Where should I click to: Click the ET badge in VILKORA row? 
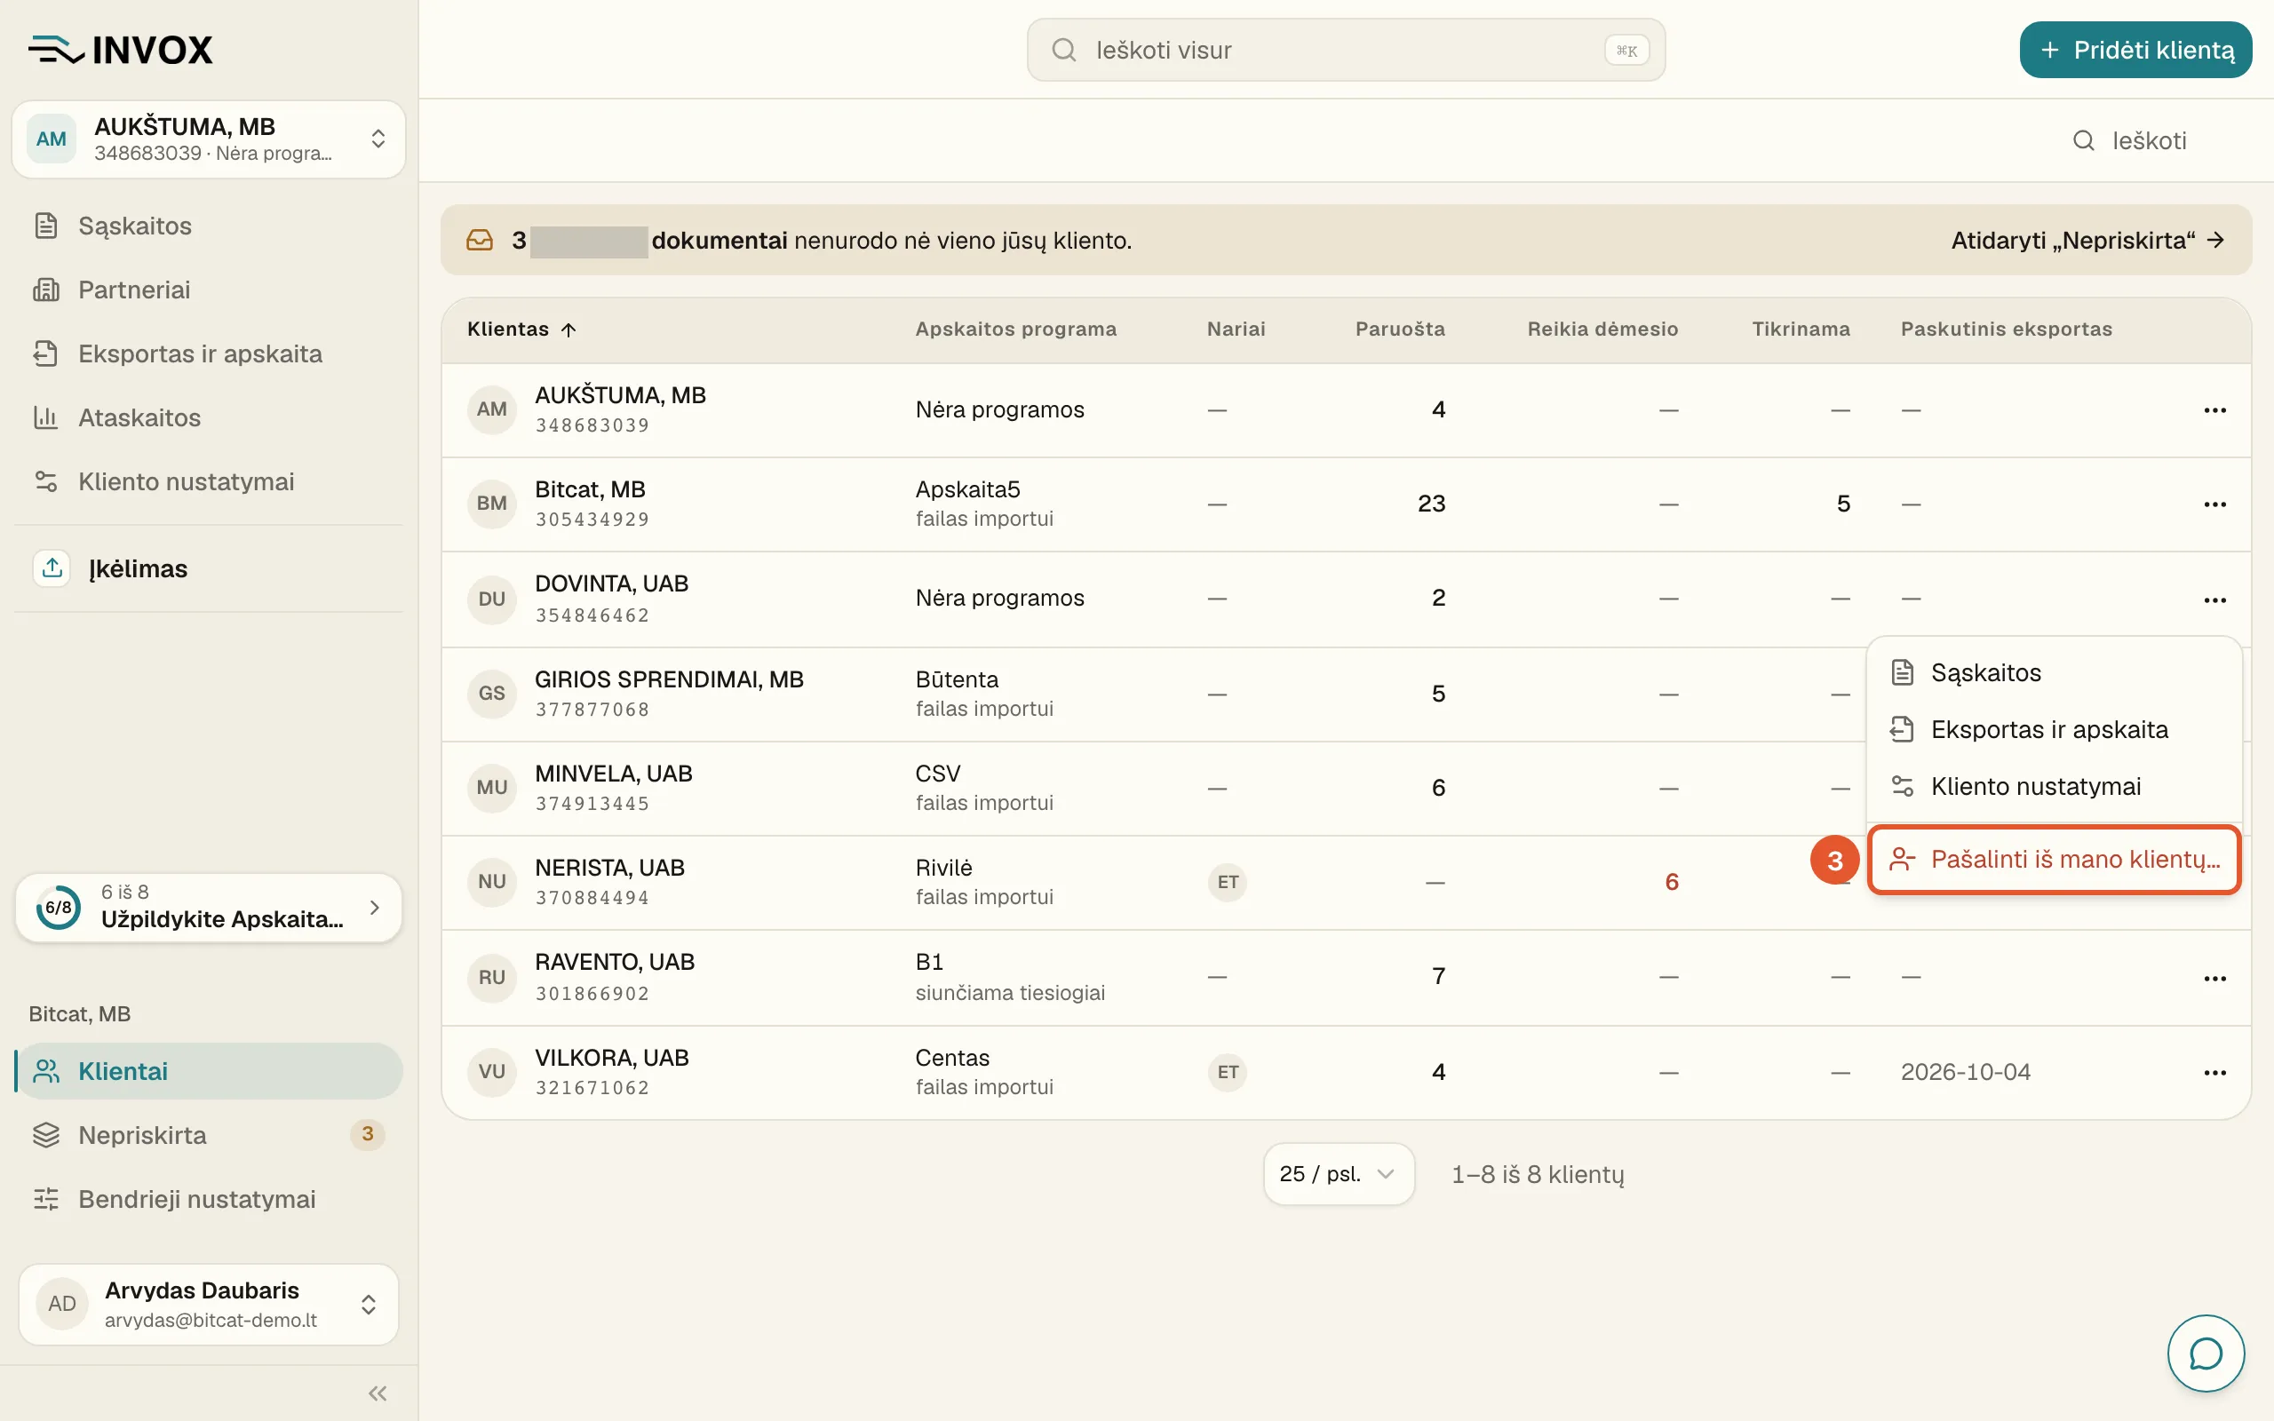pyautogui.click(x=1228, y=1071)
